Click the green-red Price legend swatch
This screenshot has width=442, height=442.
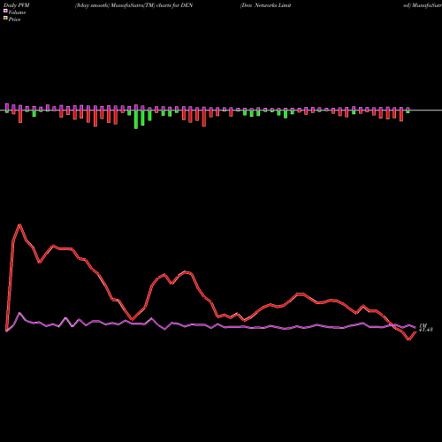click(5, 19)
